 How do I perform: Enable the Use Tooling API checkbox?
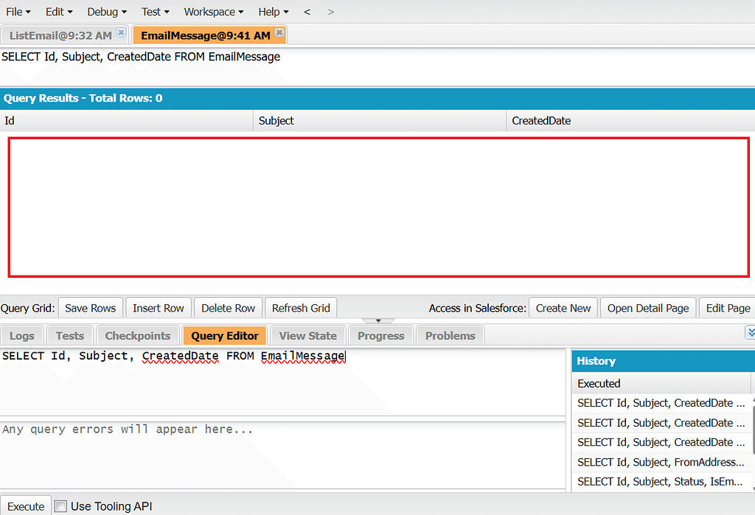[x=60, y=506]
